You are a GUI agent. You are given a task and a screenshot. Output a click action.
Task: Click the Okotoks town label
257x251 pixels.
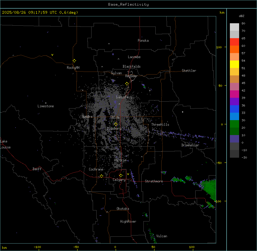pos(123,209)
